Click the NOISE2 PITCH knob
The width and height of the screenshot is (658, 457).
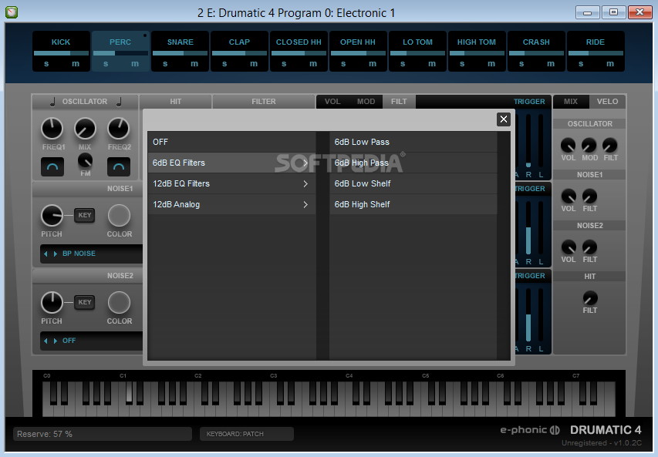[x=52, y=303]
